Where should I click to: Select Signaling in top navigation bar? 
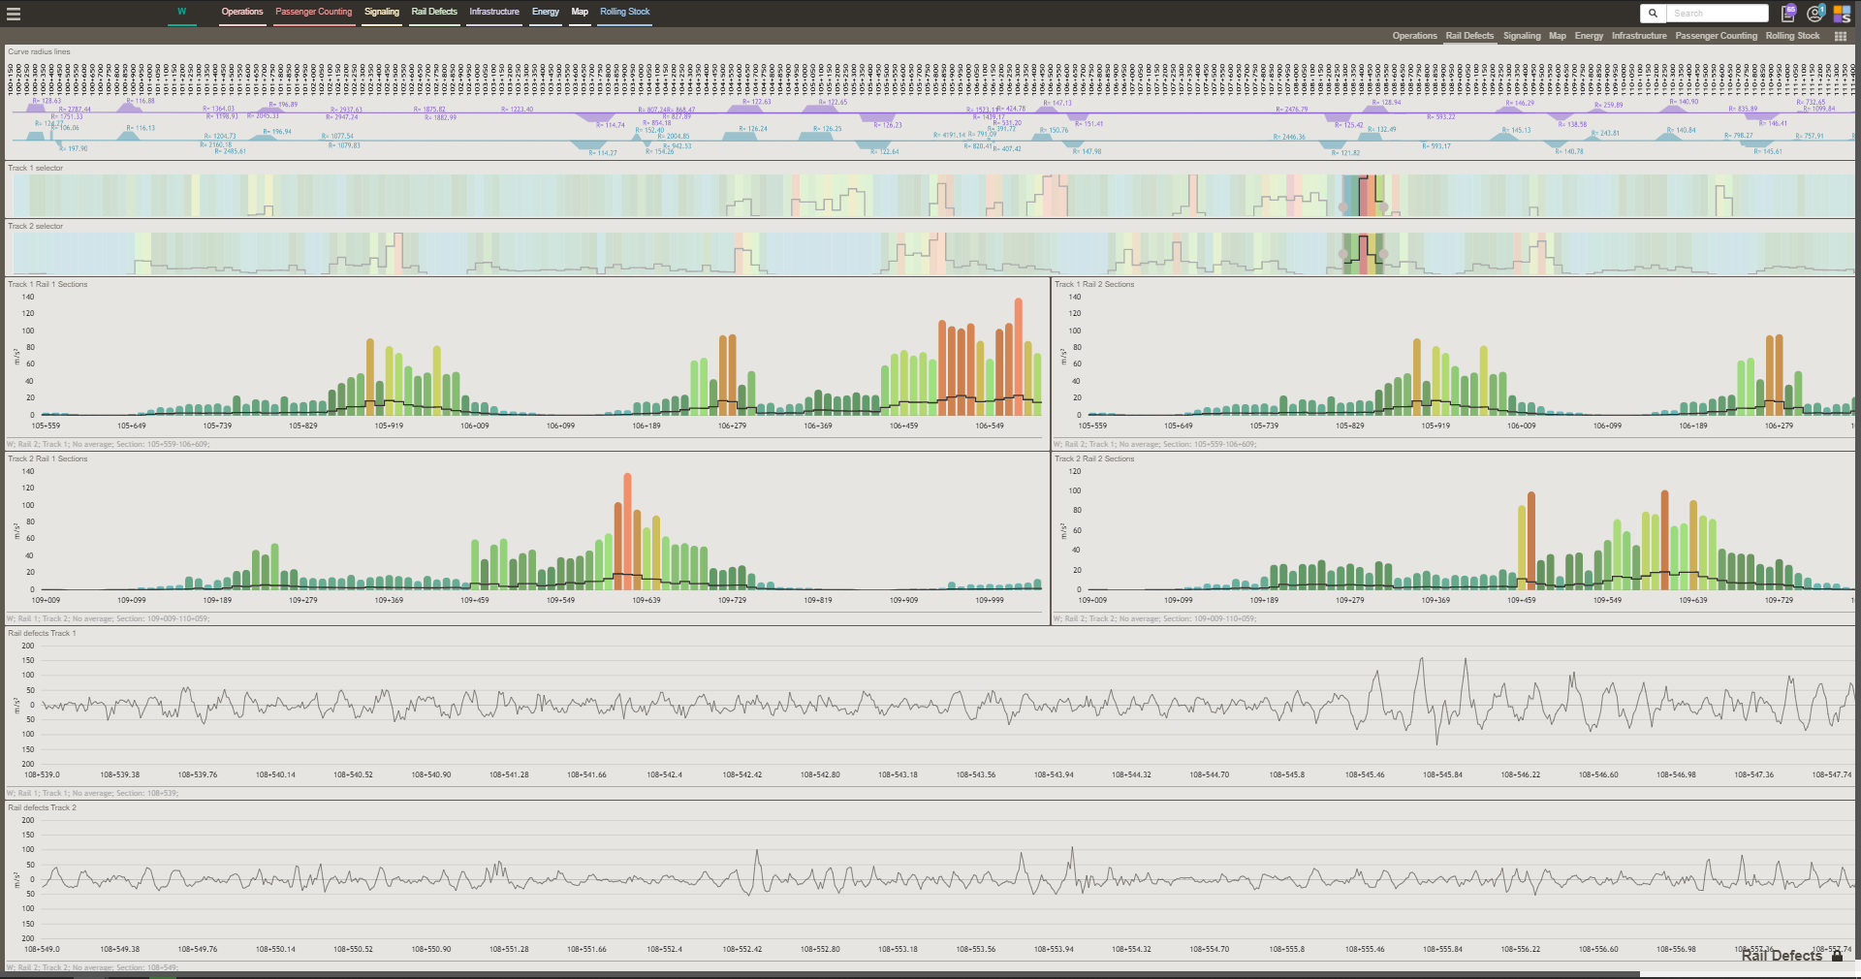click(x=382, y=12)
